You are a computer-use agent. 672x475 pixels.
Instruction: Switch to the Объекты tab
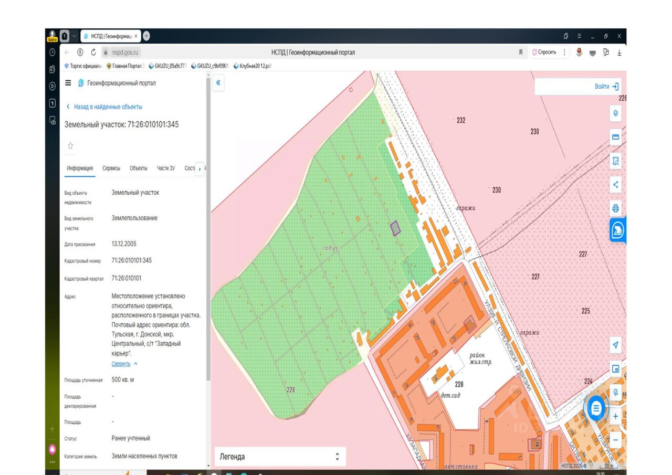139,168
